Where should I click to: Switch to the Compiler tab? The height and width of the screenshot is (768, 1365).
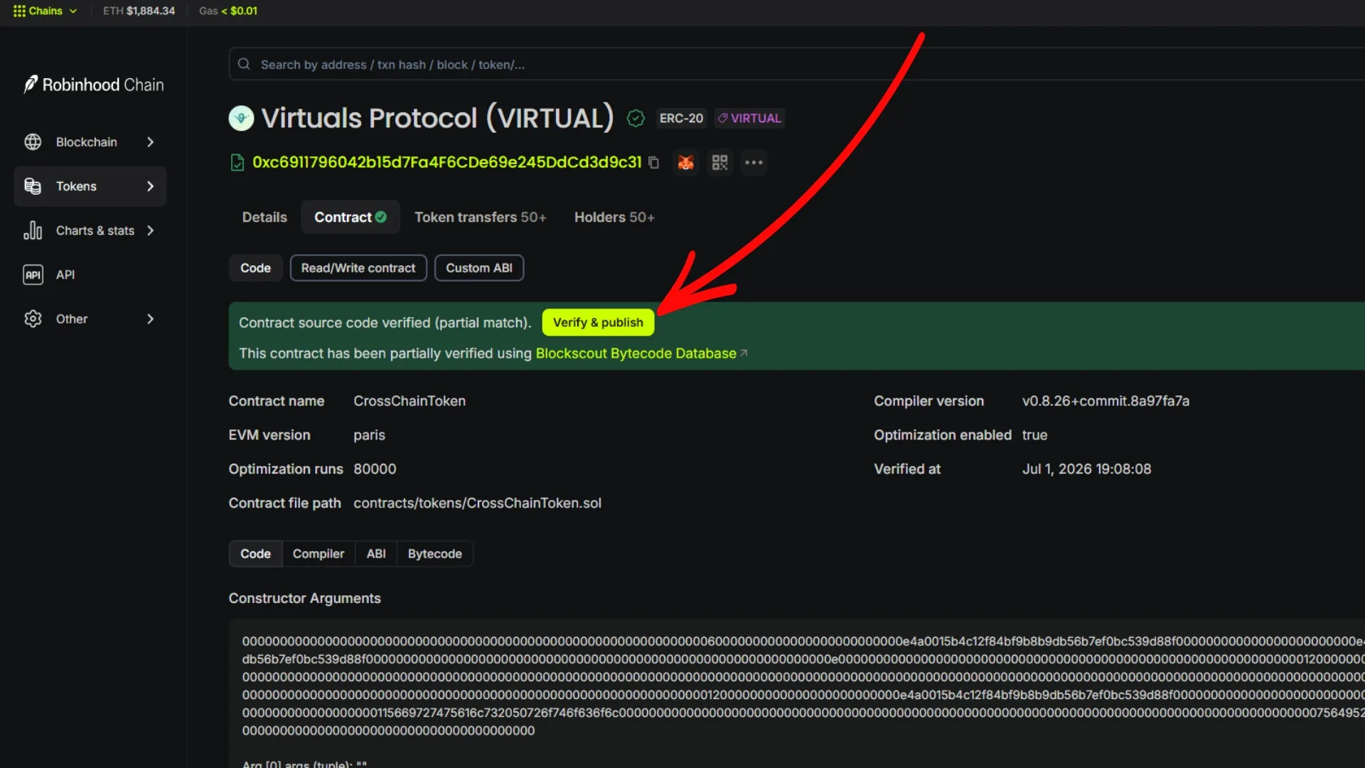tap(318, 554)
